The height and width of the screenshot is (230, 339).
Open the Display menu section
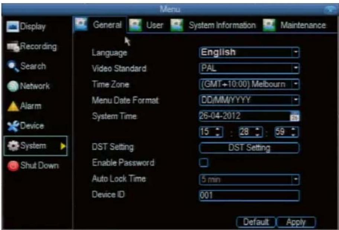coord(26,27)
